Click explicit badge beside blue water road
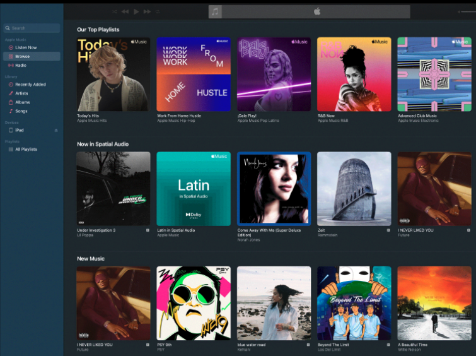The width and height of the screenshot is (476, 356). tap(308, 345)
